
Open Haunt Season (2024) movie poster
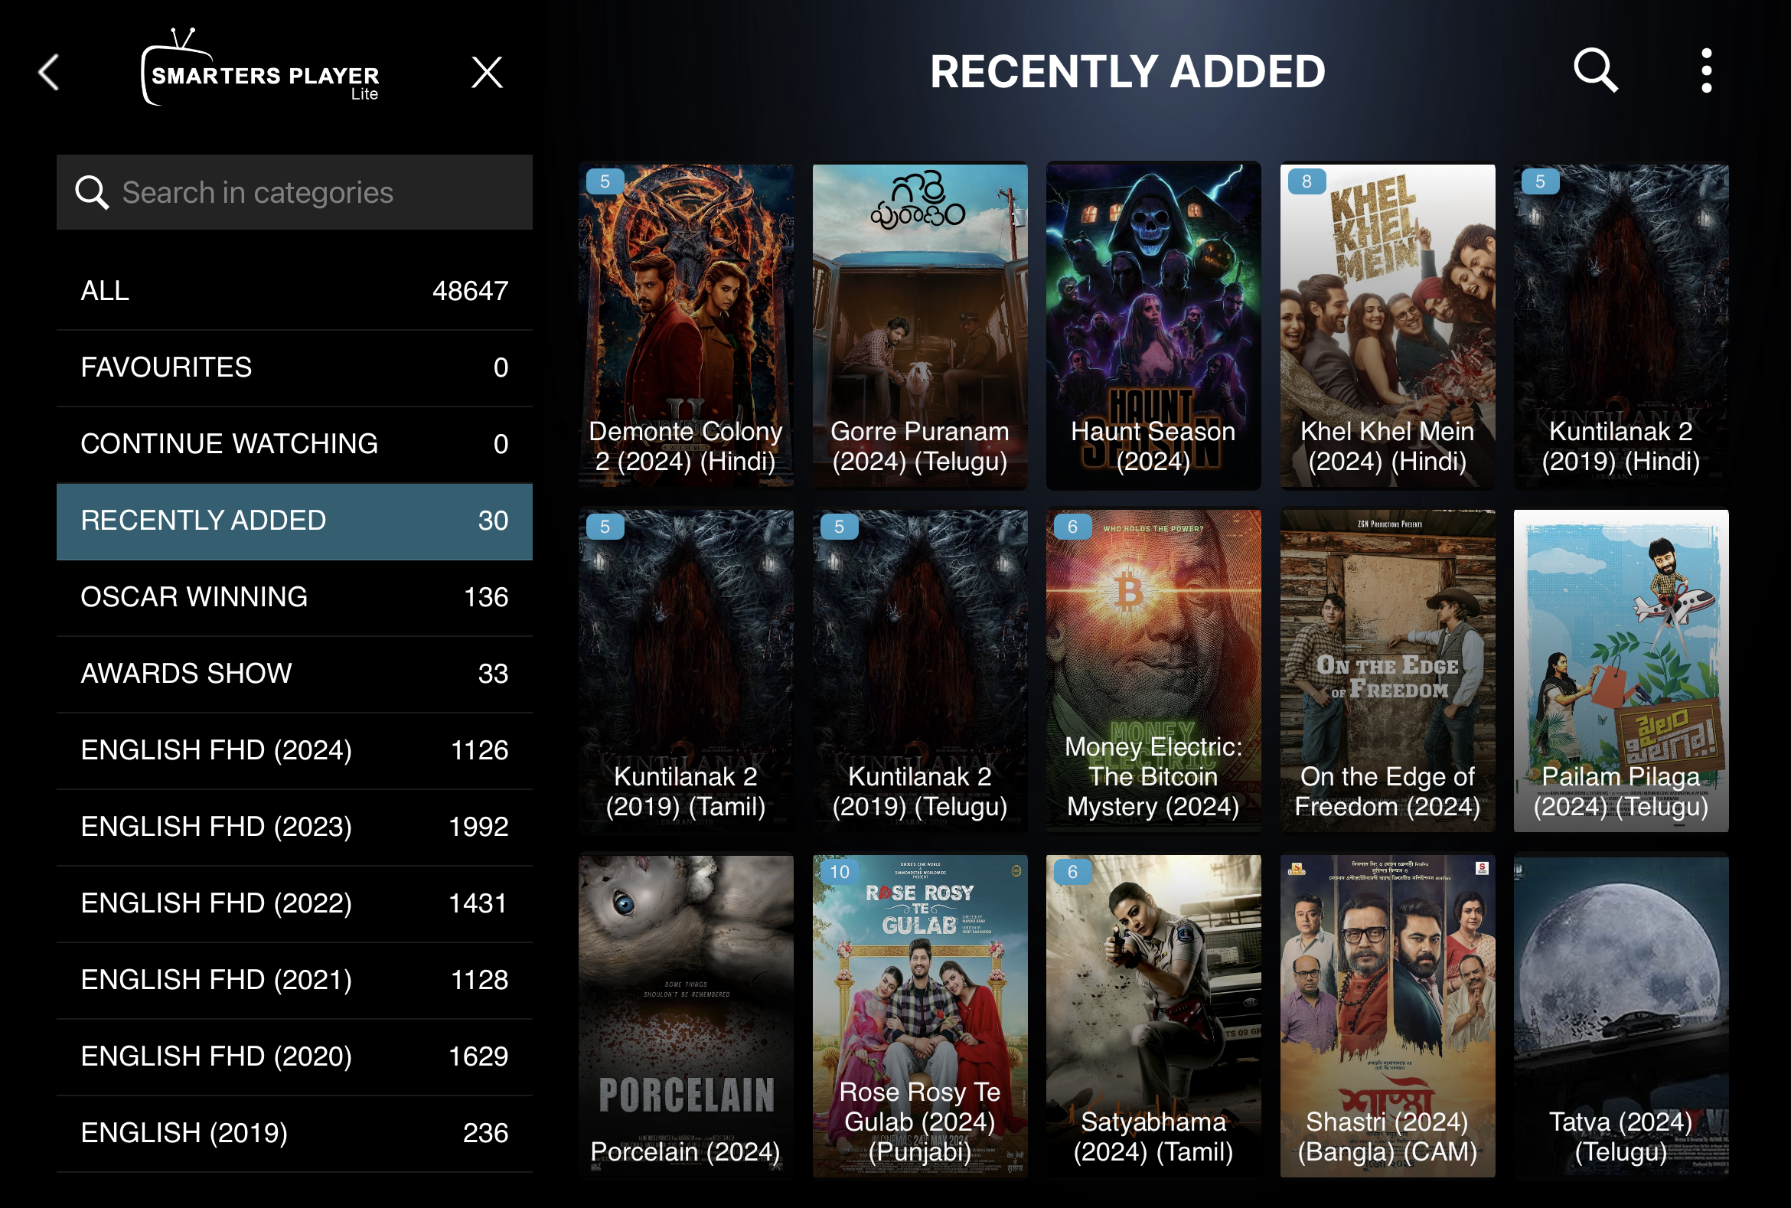[1153, 325]
